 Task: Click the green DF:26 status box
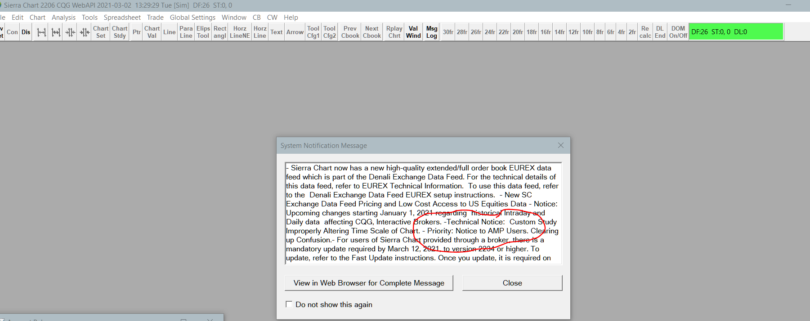pos(736,32)
